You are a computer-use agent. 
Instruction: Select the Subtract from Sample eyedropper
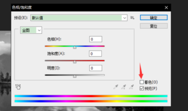[x=131, y=87]
